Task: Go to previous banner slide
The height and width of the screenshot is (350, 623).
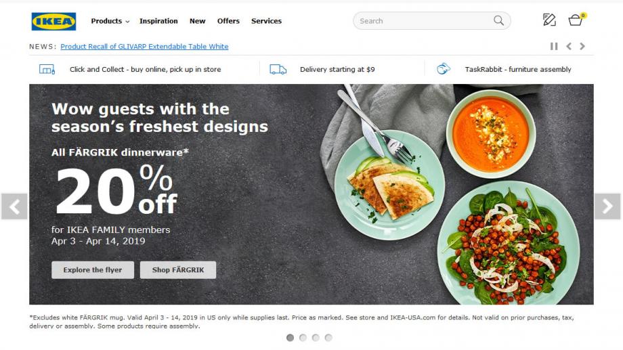Action: (x=14, y=206)
